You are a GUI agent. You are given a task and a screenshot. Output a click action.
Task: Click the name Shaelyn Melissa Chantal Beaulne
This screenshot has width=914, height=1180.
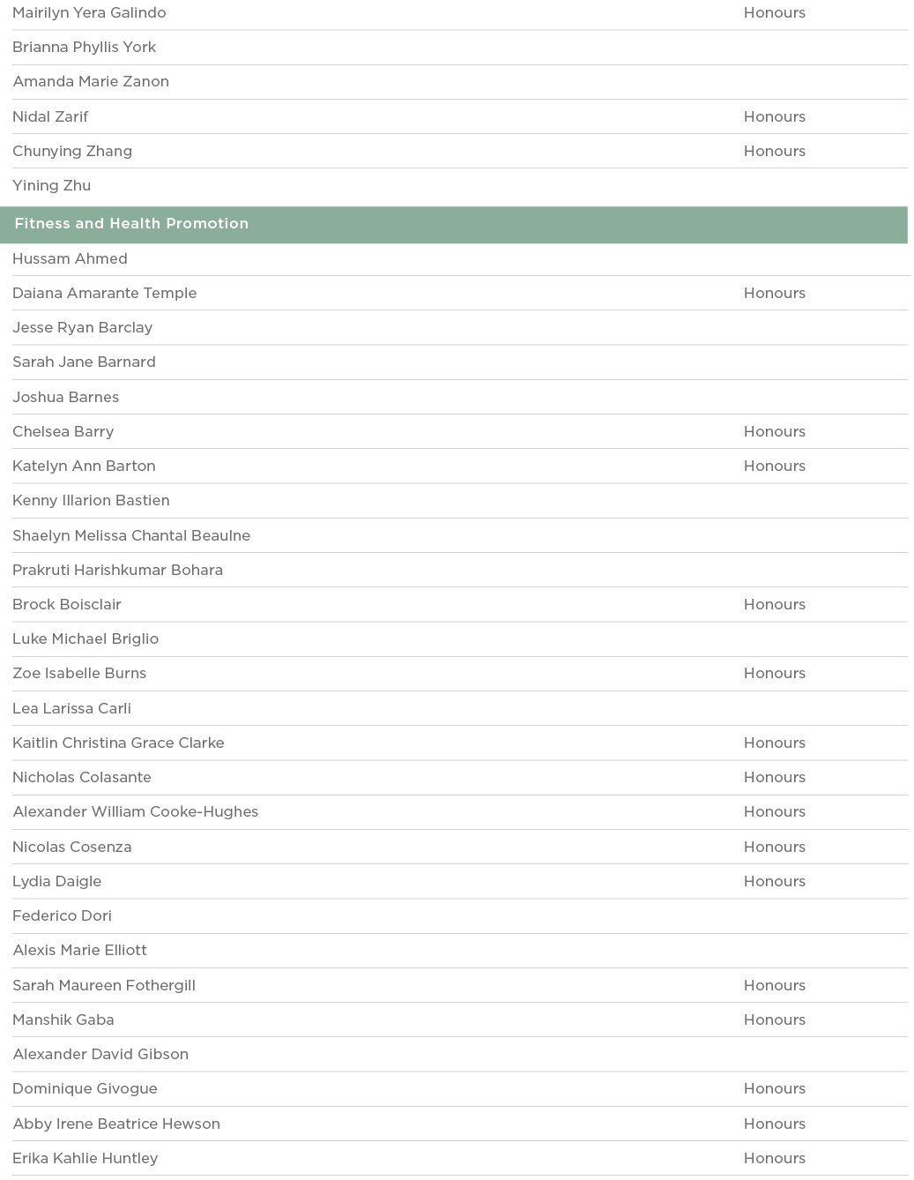[131, 535]
